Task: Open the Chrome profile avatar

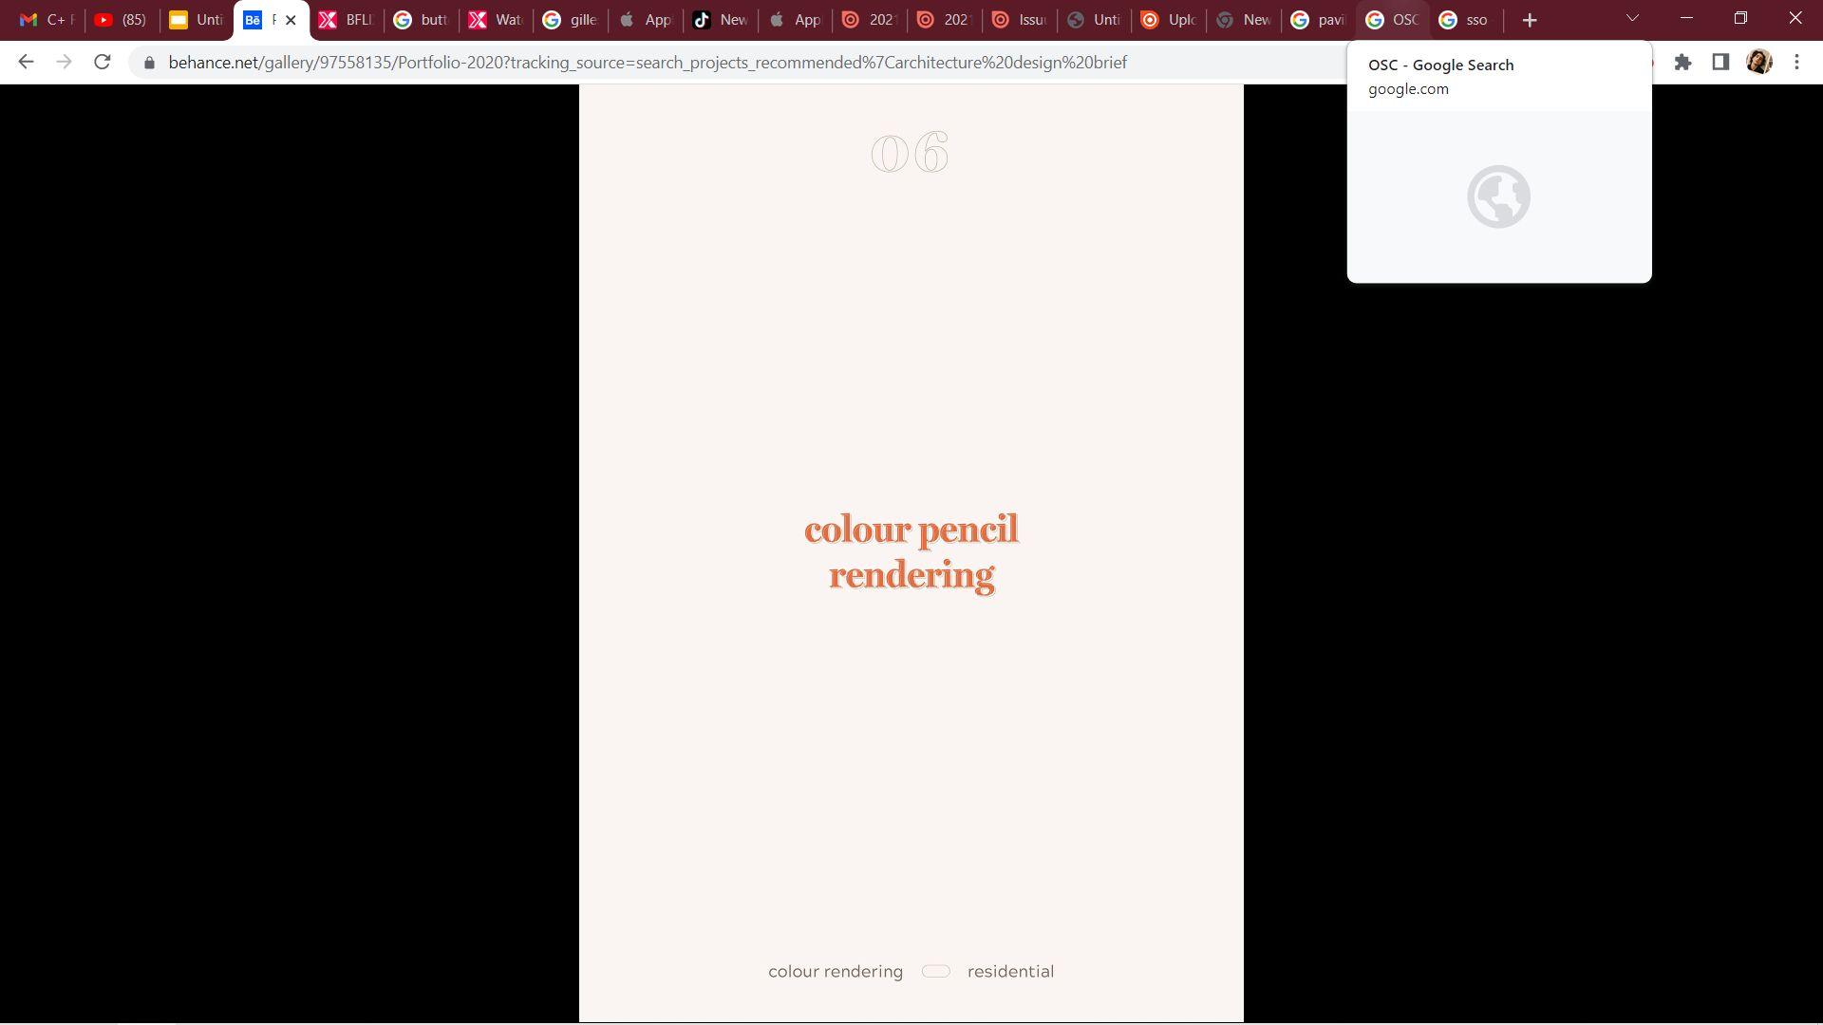Action: click(x=1758, y=63)
